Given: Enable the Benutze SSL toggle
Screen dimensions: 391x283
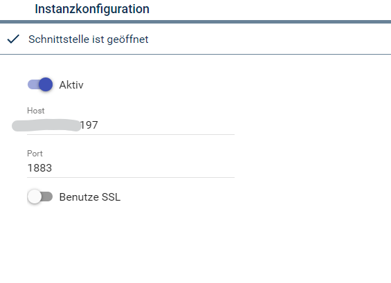Looking at the screenshot, I should pos(40,197).
